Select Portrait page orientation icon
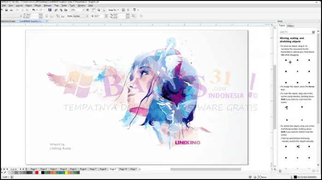Screen dimensions: 322x180 [x=47, y=16]
